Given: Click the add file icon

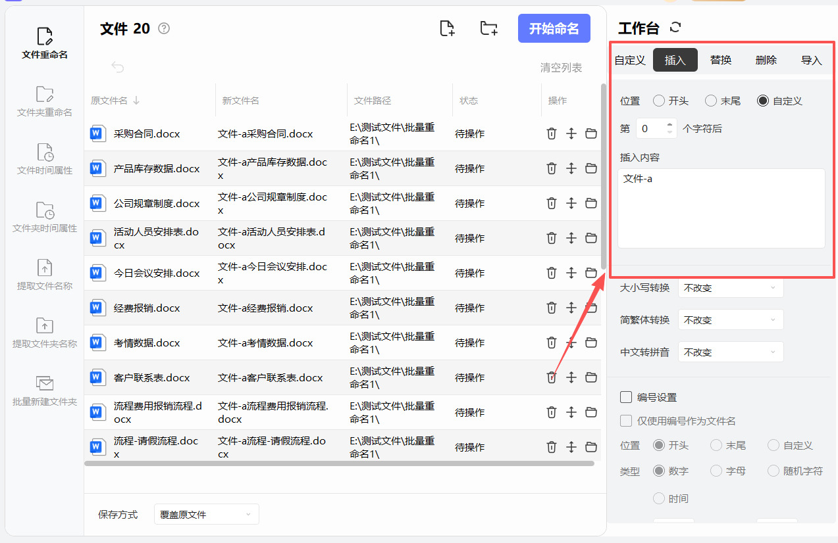Looking at the screenshot, I should [x=447, y=28].
